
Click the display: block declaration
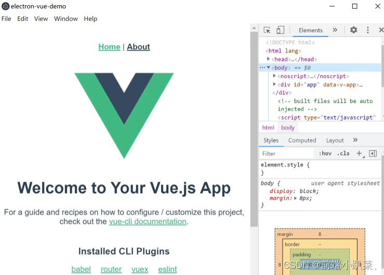[x=294, y=191]
